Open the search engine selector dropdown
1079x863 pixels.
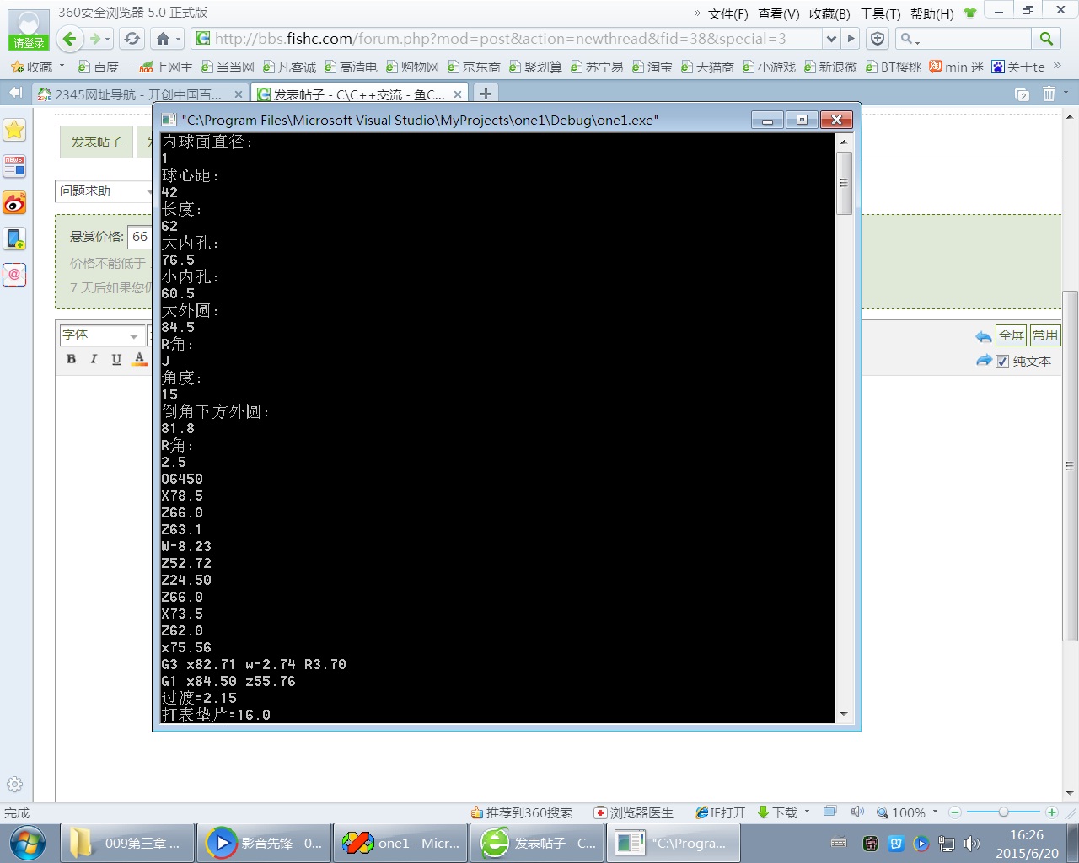pos(909,39)
